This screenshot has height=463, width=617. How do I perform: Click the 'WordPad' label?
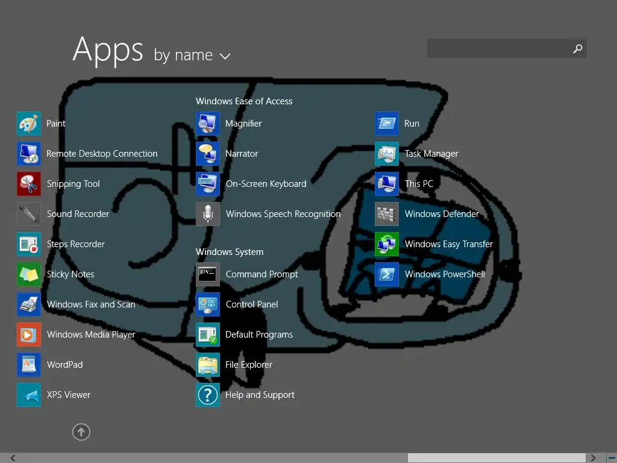point(64,365)
